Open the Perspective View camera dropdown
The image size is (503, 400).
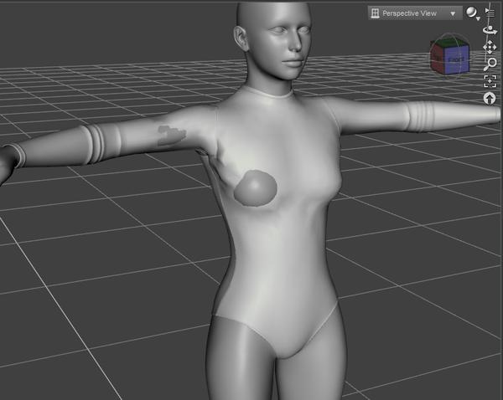(x=415, y=13)
